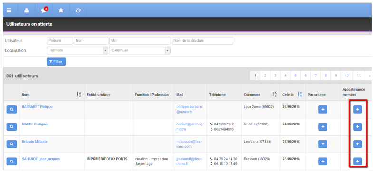Image resolution: width=375 pixels, height=172 pixels.
Task: Click the Entité juridique column header
Action: click(x=98, y=95)
